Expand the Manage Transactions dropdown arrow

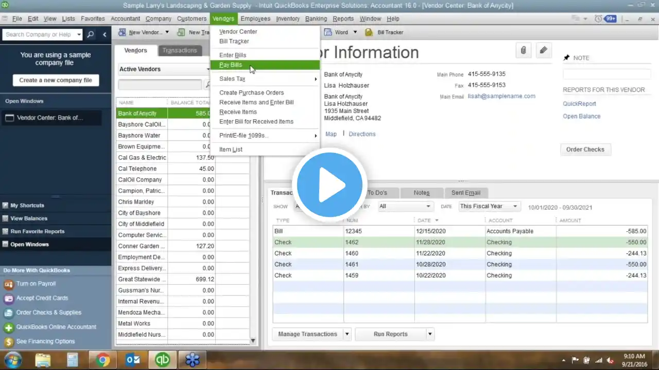tap(347, 334)
